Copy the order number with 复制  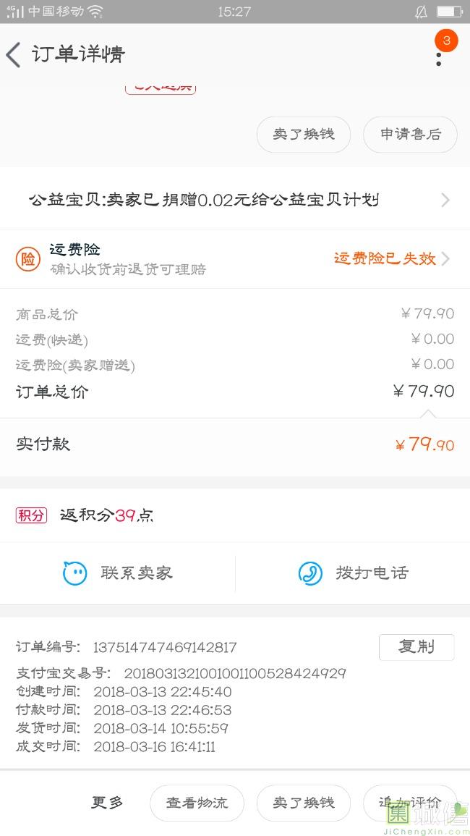coord(416,647)
